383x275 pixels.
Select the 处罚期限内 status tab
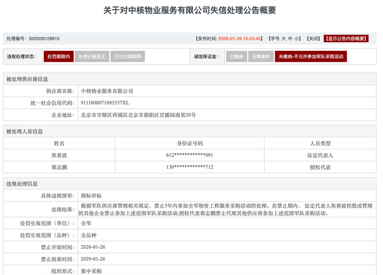click(58, 56)
